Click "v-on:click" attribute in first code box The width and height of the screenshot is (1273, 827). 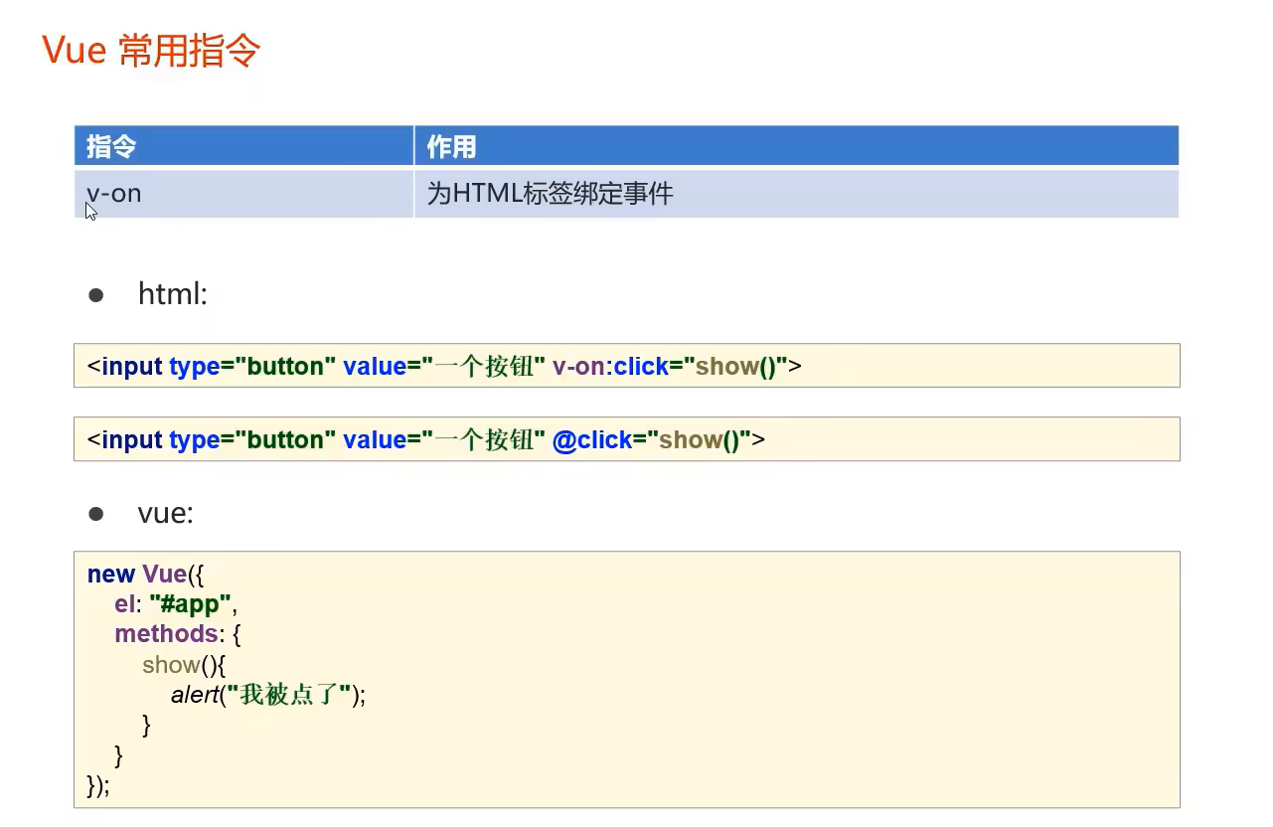tap(609, 366)
